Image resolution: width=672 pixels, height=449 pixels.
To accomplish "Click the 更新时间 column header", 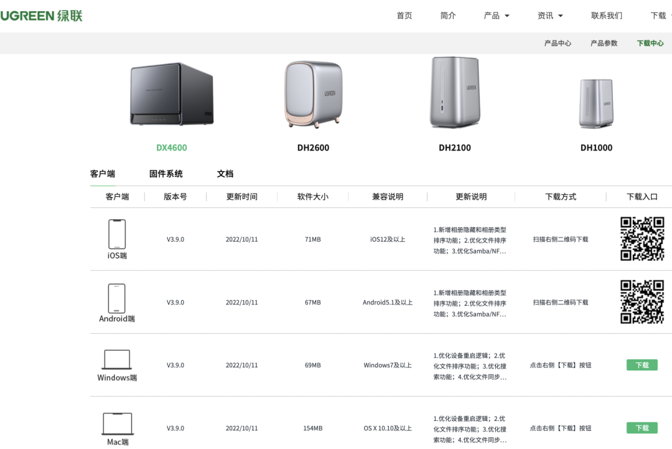I will click(241, 197).
